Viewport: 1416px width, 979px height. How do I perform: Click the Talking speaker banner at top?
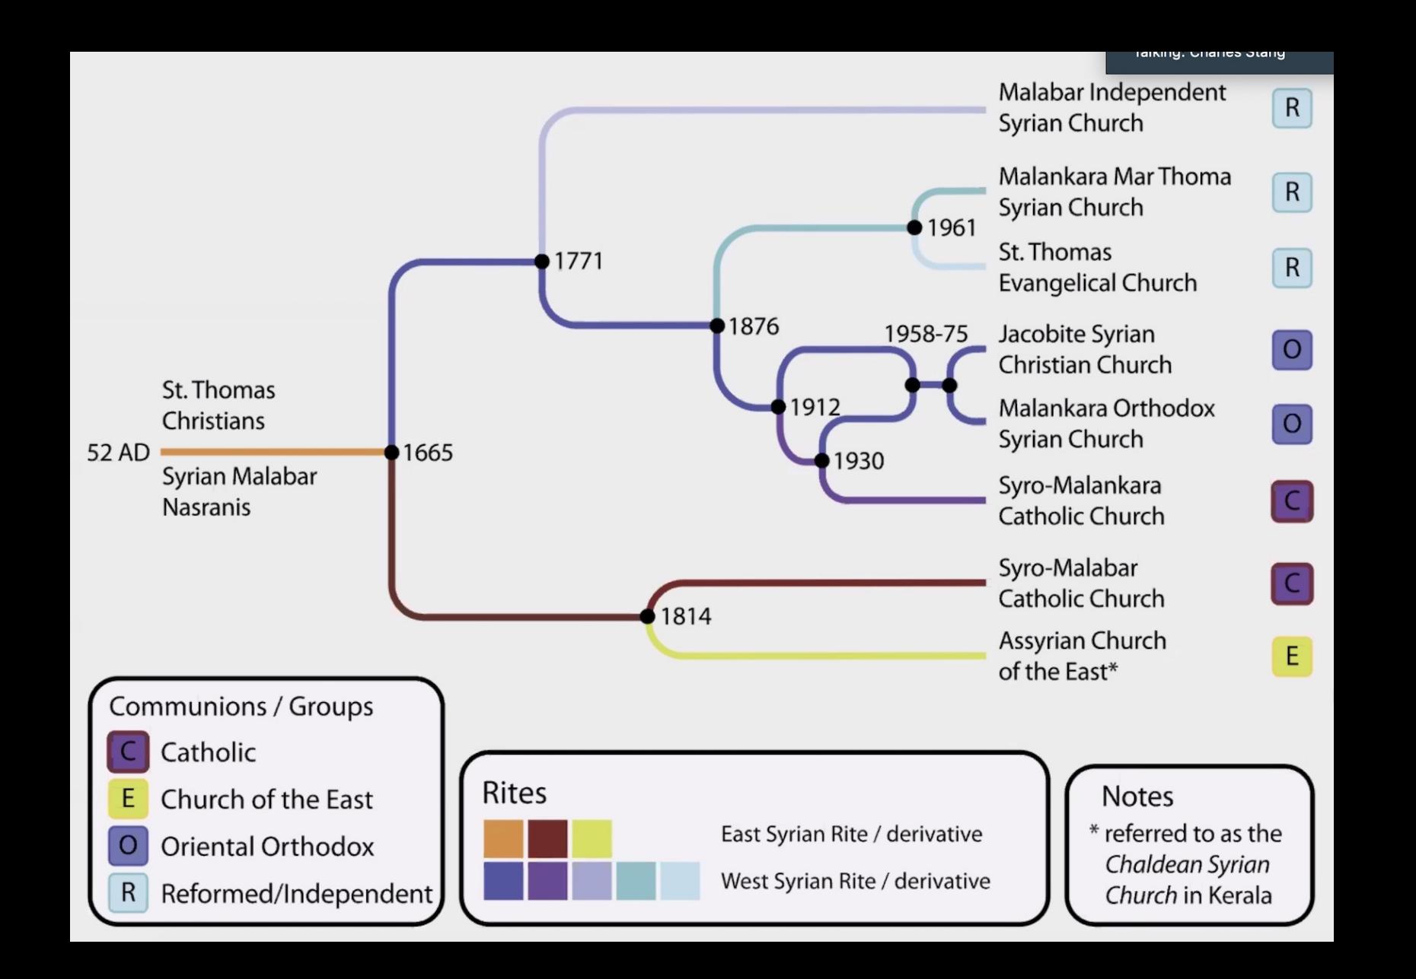coord(1218,59)
